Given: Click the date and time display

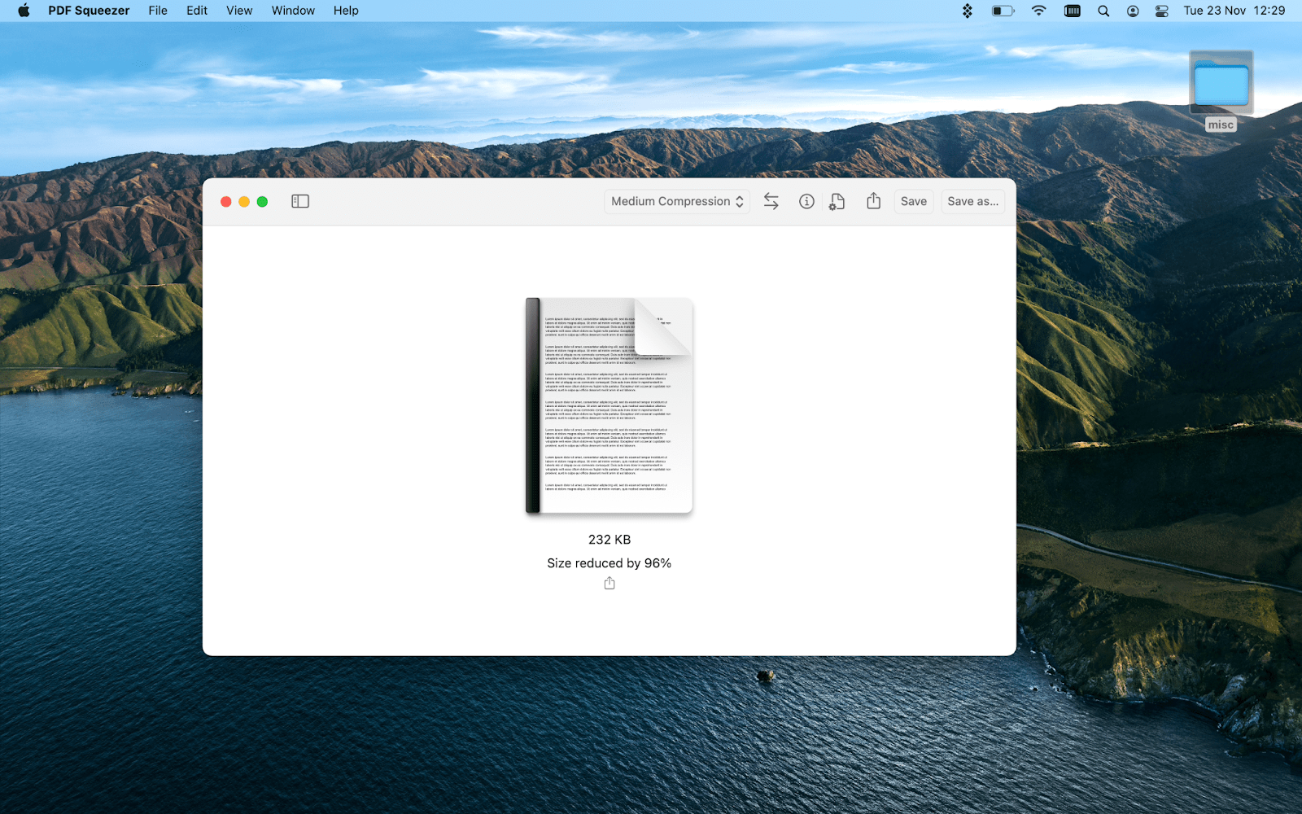Looking at the screenshot, I should click(x=1234, y=11).
